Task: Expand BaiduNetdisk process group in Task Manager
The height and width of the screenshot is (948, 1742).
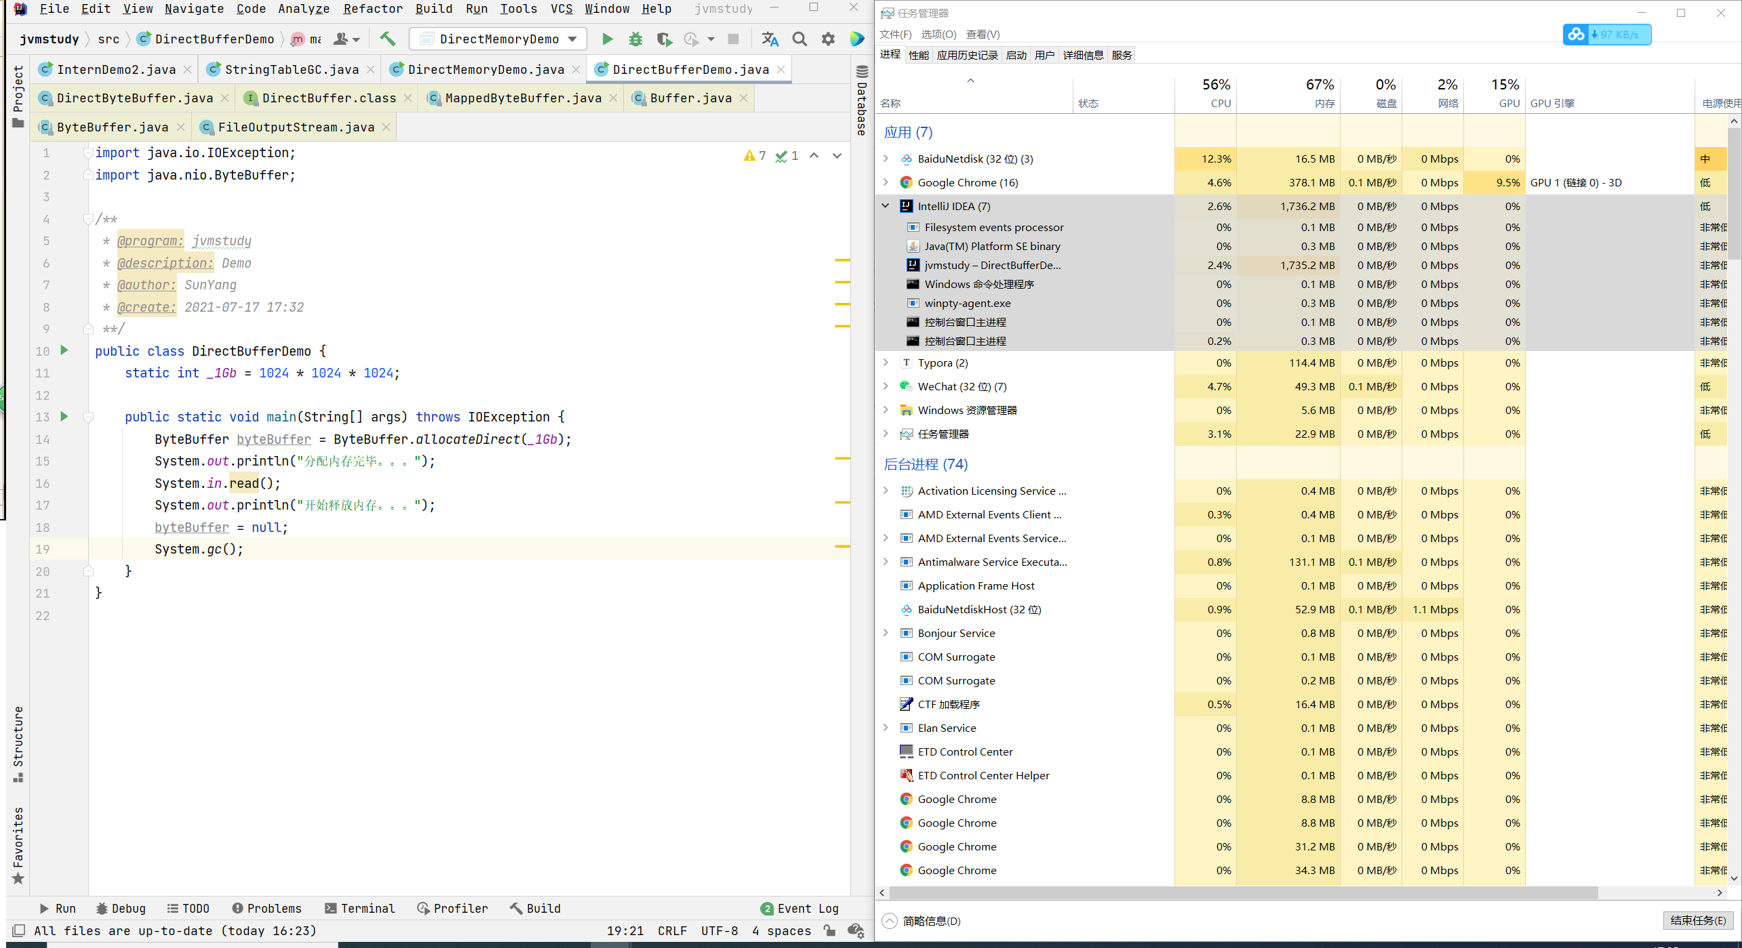Action: [x=886, y=159]
